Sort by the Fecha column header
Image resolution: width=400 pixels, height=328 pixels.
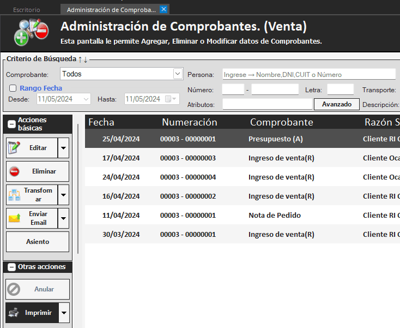tap(101, 122)
